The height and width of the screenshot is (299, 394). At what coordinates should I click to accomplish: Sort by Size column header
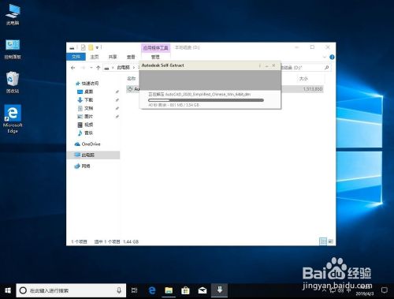point(303,78)
